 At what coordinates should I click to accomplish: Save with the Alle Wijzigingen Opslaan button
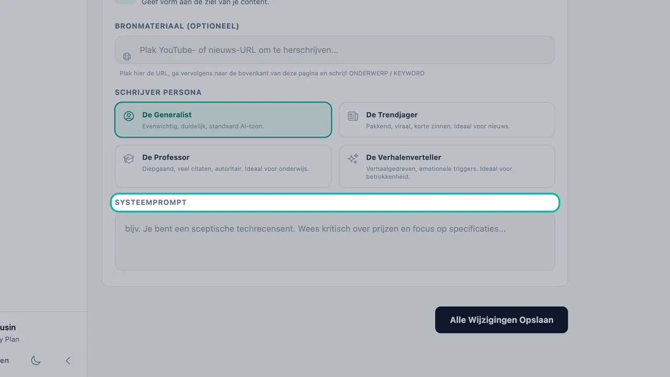[501, 320]
